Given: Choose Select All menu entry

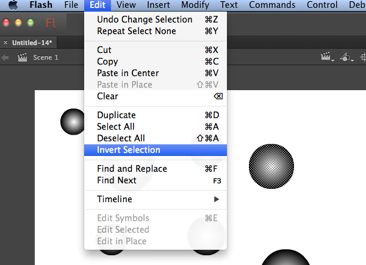Looking at the screenshot, I should pyautogui.click(x=116, y=127).
